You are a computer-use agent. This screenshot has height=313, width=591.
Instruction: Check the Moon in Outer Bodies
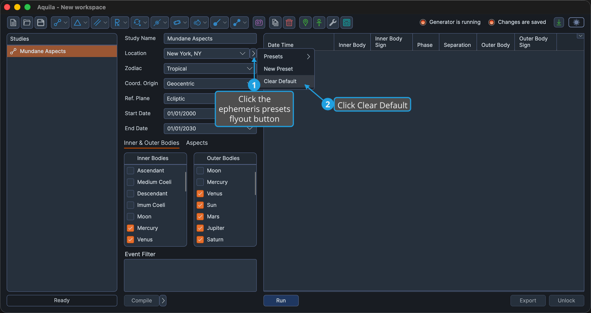[200, 171]
